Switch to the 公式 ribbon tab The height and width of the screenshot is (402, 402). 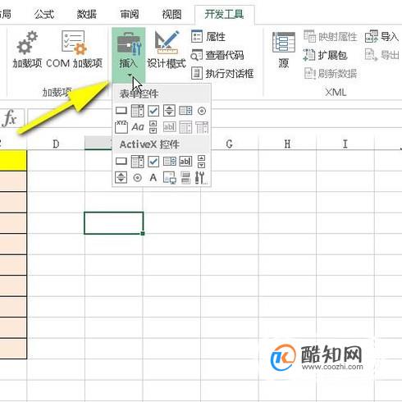click(44, 14)
